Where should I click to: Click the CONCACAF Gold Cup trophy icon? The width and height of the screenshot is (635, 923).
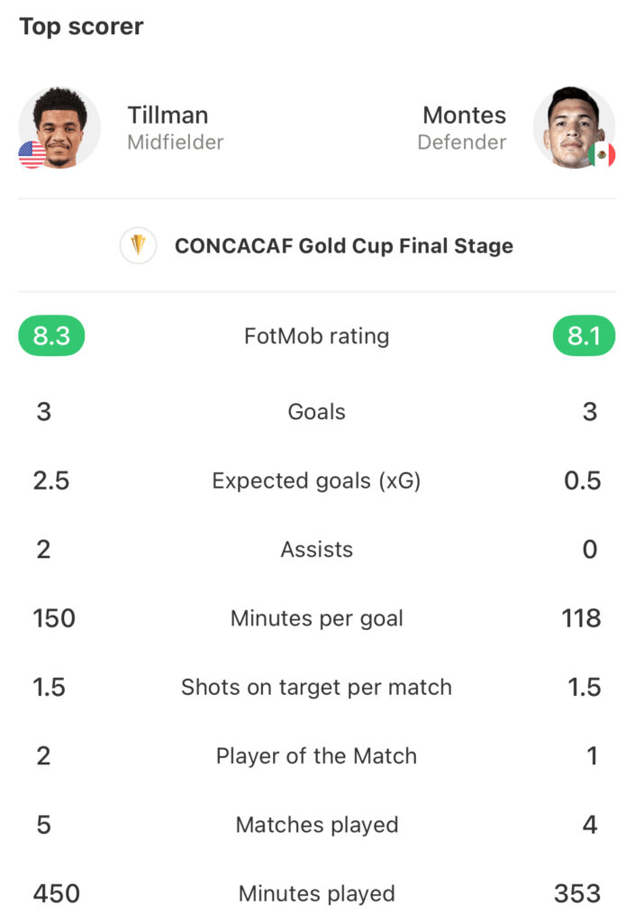(138, 245)
